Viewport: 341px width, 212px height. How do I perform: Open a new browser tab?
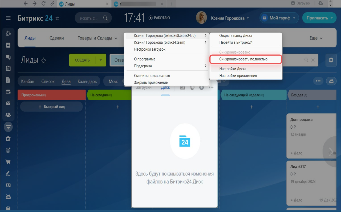[x=171, y=4]
